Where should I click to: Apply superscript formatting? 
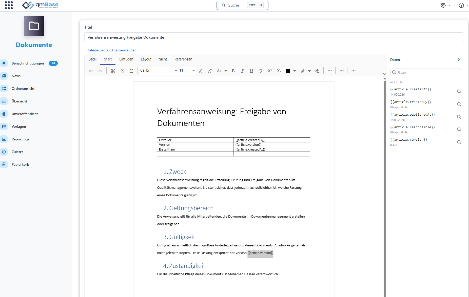point(270,71)
